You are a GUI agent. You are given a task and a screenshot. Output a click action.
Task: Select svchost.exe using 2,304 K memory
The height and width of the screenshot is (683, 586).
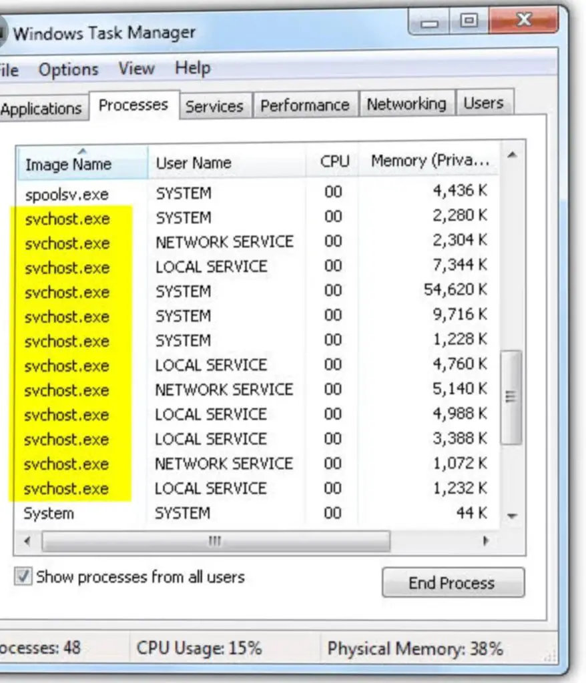point(257,241)
